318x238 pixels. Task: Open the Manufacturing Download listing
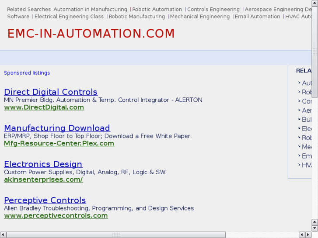pos(57,128)
